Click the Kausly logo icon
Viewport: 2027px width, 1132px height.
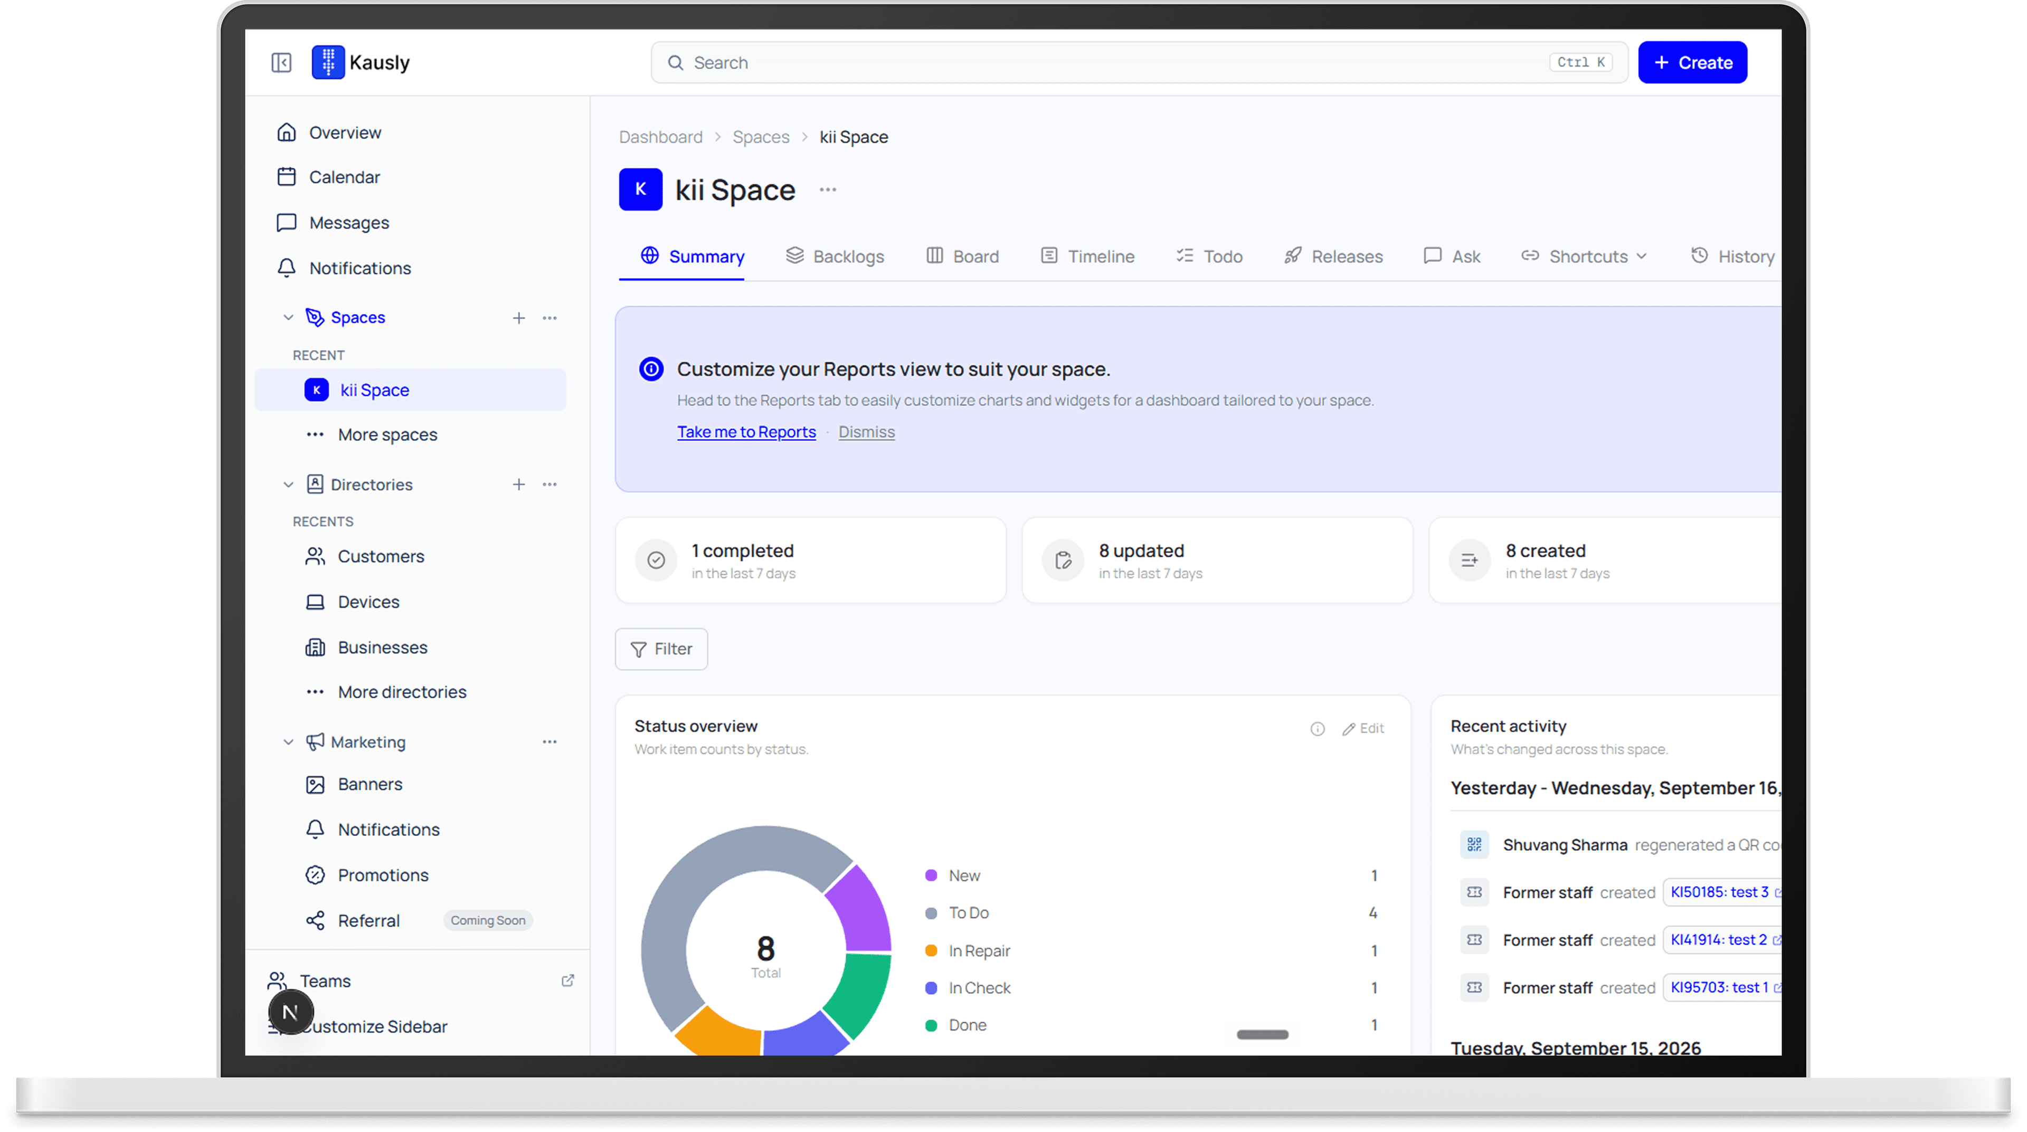tap(328, 62)
